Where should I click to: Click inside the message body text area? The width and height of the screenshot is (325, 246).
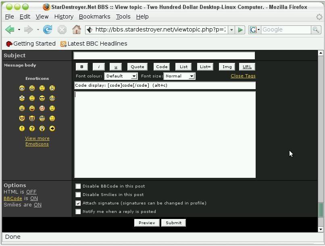[x=165, y=135]
